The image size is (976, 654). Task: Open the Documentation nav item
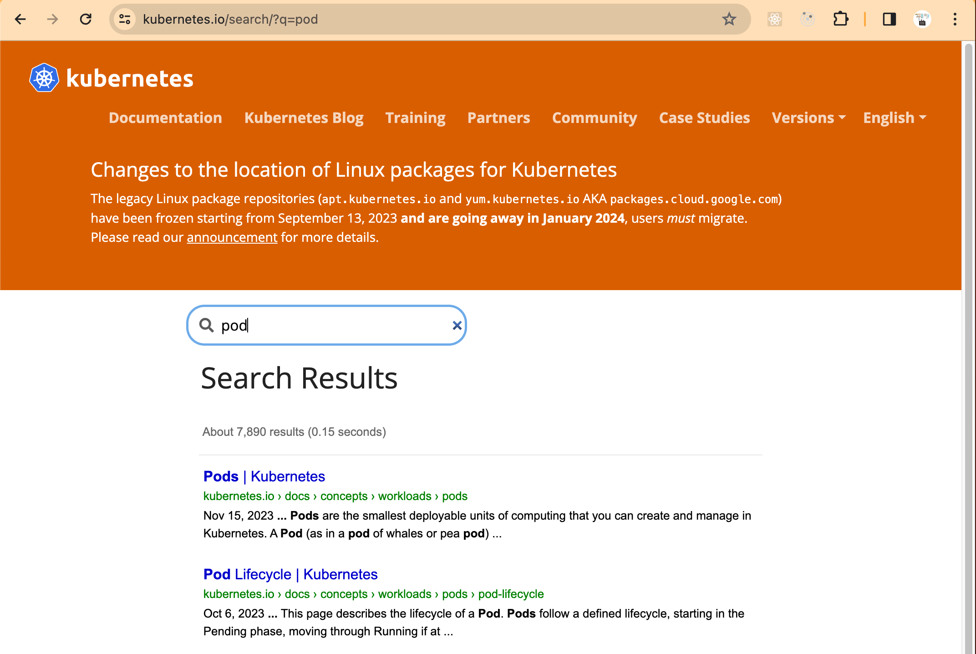click(x=165, y=118)
